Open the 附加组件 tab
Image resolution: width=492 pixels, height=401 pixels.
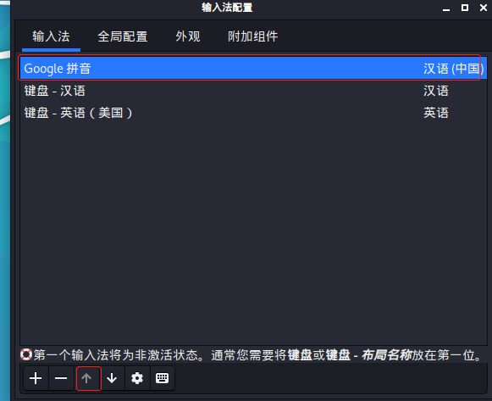253,36
